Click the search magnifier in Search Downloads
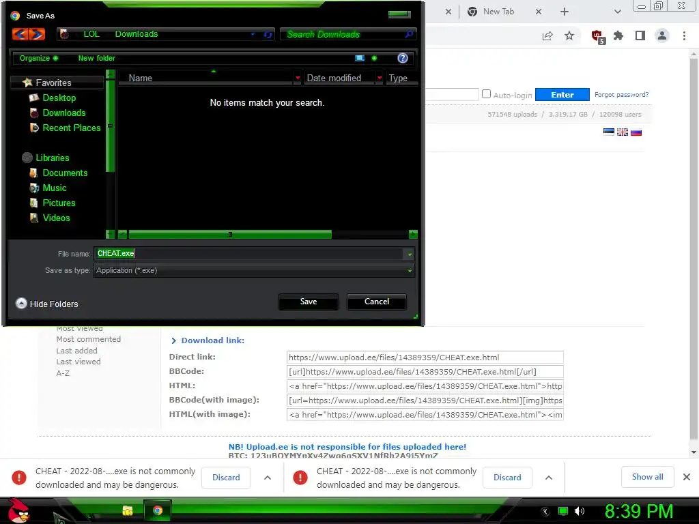Image resolution: width=699 pixels, height=524 pixels. point(409,34)
